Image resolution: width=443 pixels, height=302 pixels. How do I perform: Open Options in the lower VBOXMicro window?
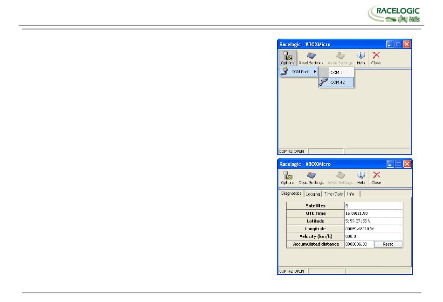pyautogui.click(x=288, y=178)
